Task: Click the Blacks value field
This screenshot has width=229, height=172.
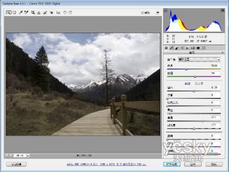Action: click(x=215, y=110)
